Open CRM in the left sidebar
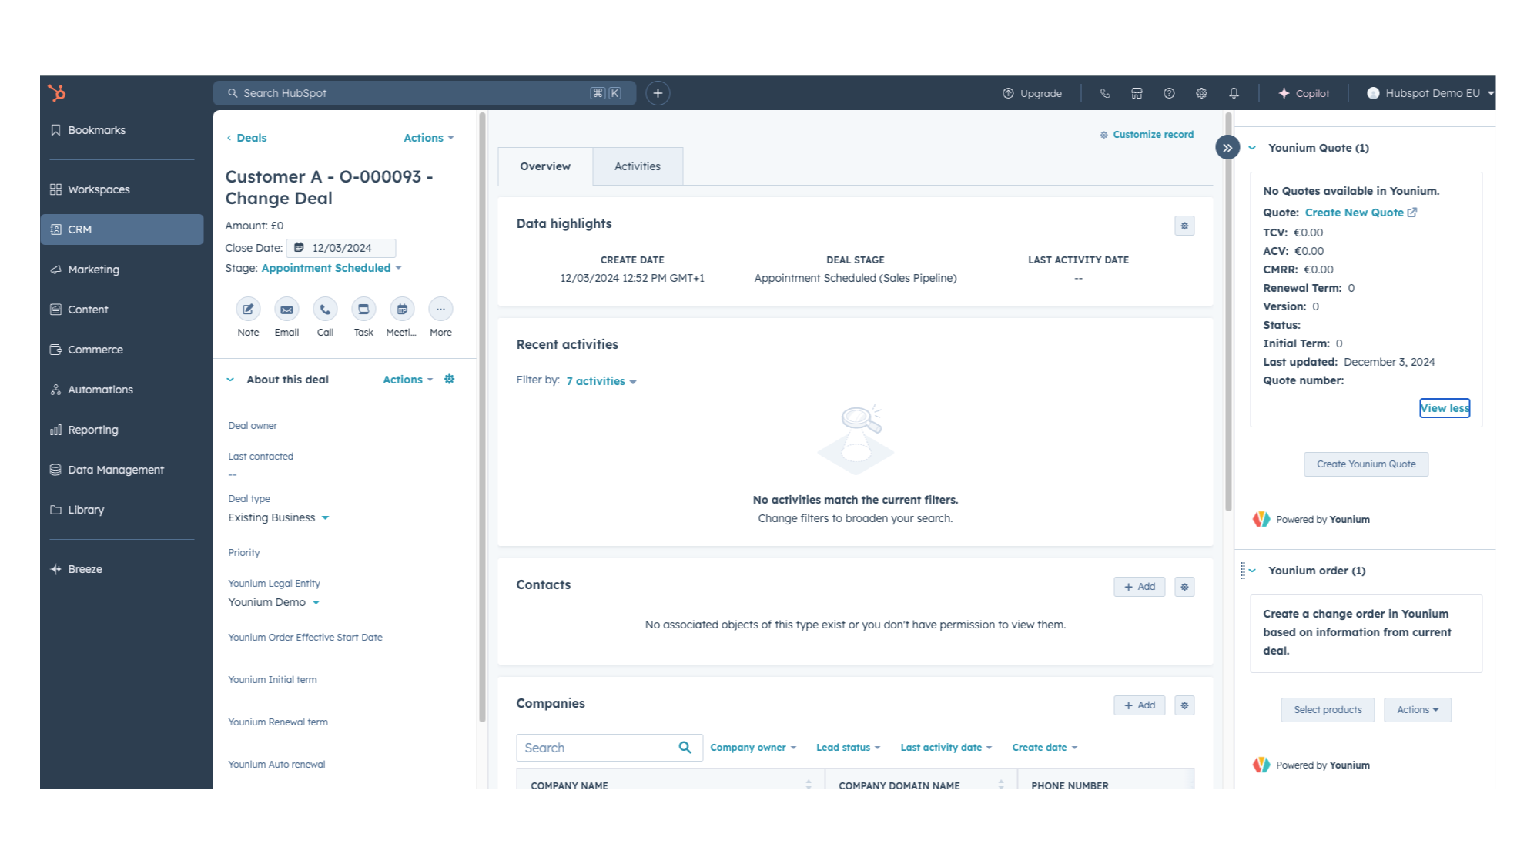The height and width of the screenshot is (864, 1537). (122, 229)
